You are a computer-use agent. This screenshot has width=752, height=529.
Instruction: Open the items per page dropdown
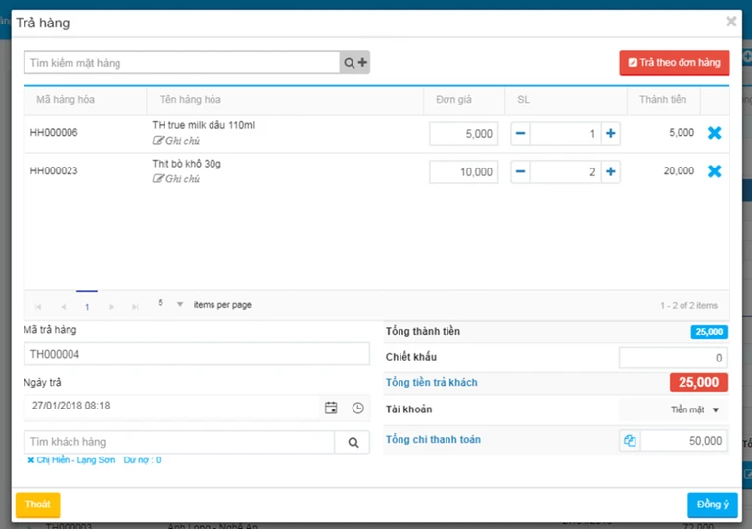[x=180, y=304]
